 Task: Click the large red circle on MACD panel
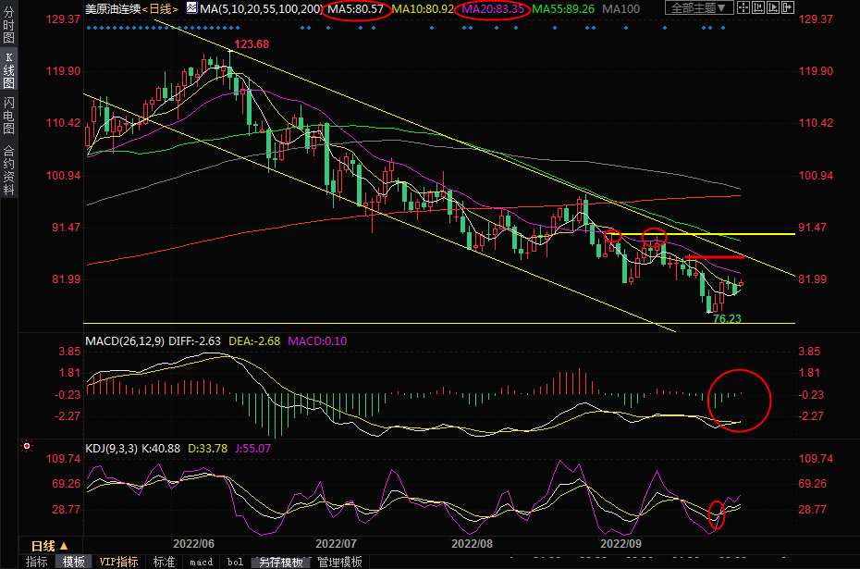click(x=739, y=400)
